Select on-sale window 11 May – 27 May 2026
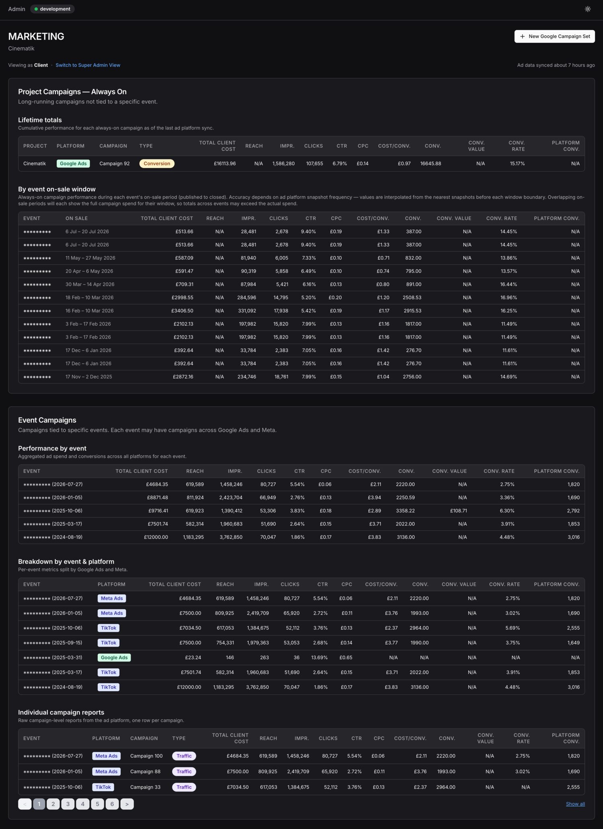 click(x=90, y=258)
